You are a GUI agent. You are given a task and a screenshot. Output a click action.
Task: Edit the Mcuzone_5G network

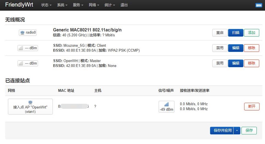(x=236, y=48)
